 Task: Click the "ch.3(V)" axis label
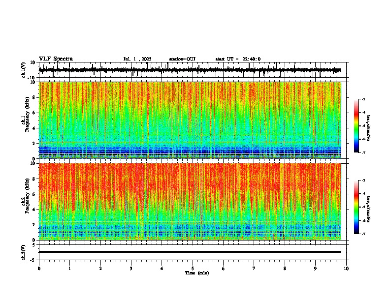24,252
